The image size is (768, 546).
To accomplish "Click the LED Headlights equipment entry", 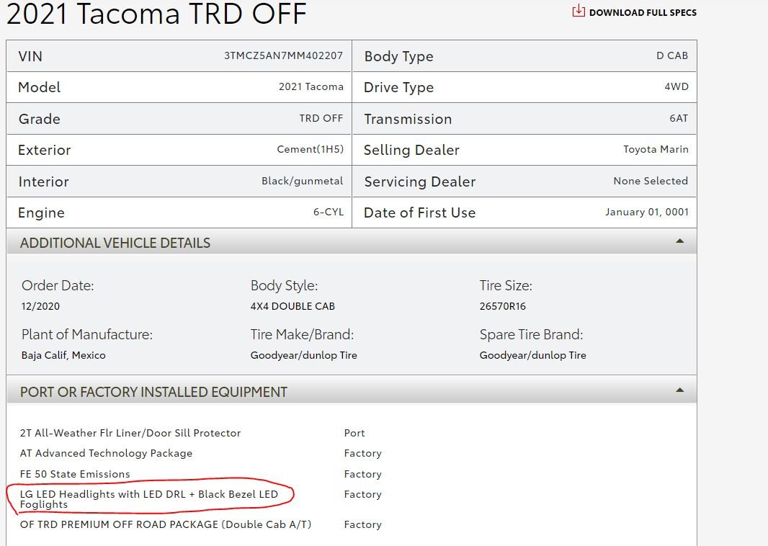I will pos(148,498).
